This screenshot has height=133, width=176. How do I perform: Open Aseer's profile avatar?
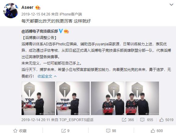(x=11, y=11)
